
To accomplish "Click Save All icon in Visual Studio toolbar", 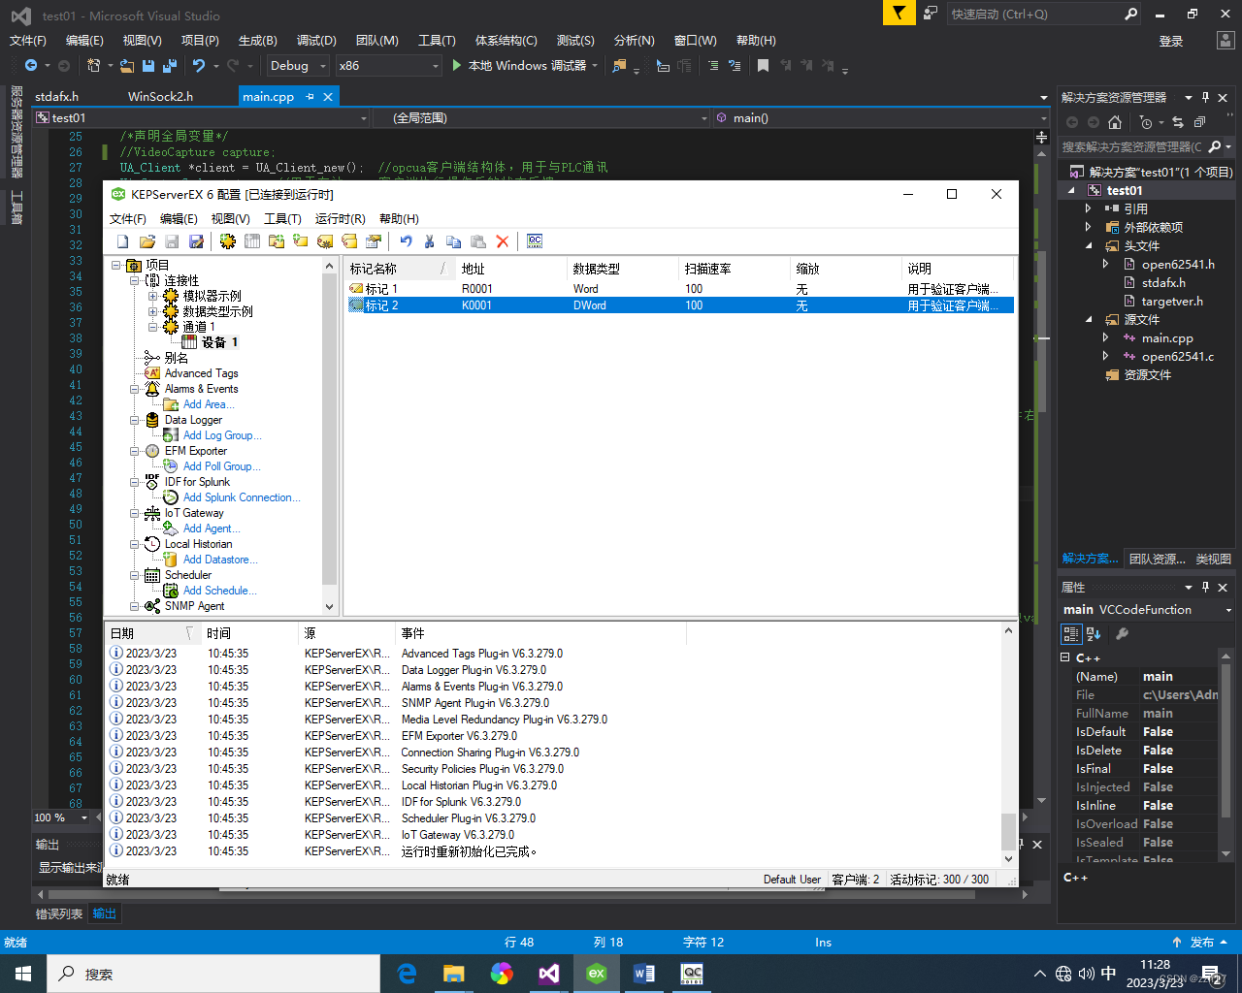I will 170,65.
